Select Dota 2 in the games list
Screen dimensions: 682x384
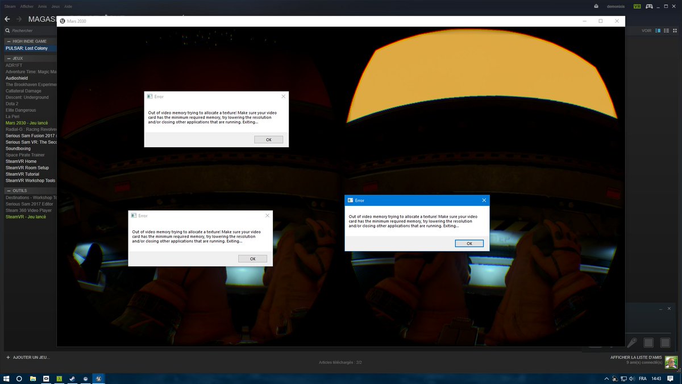12,104
